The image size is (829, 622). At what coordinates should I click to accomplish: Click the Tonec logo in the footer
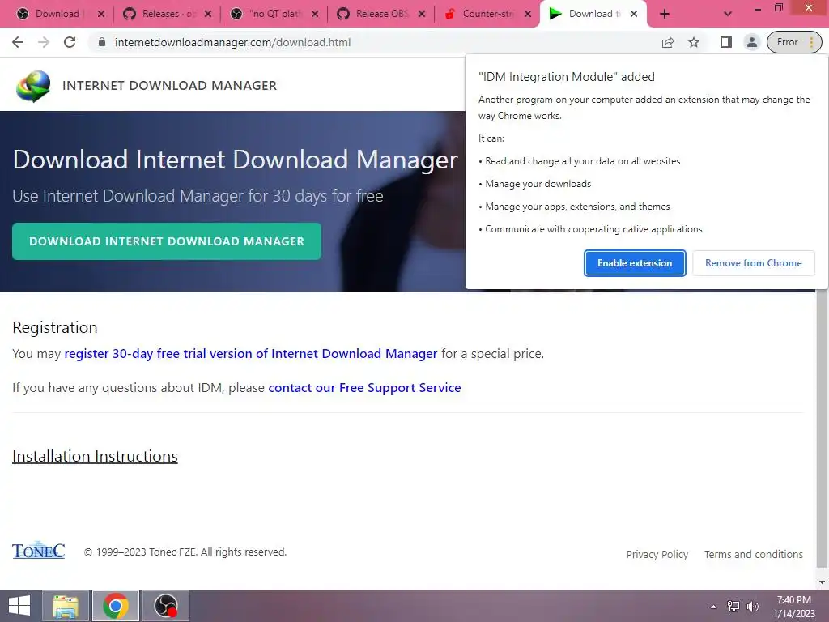39,550
